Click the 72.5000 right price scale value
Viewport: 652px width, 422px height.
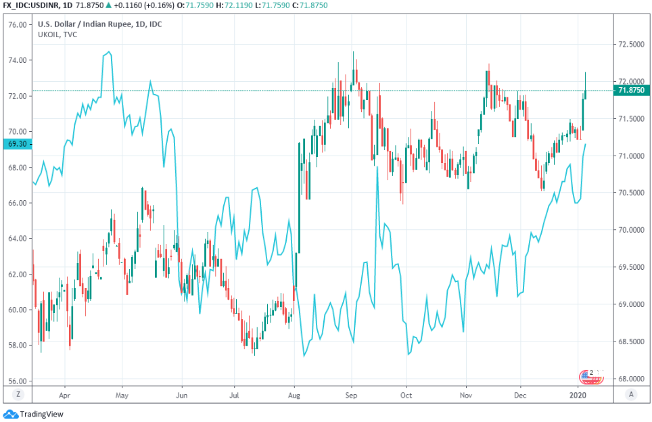coord(631,45)
